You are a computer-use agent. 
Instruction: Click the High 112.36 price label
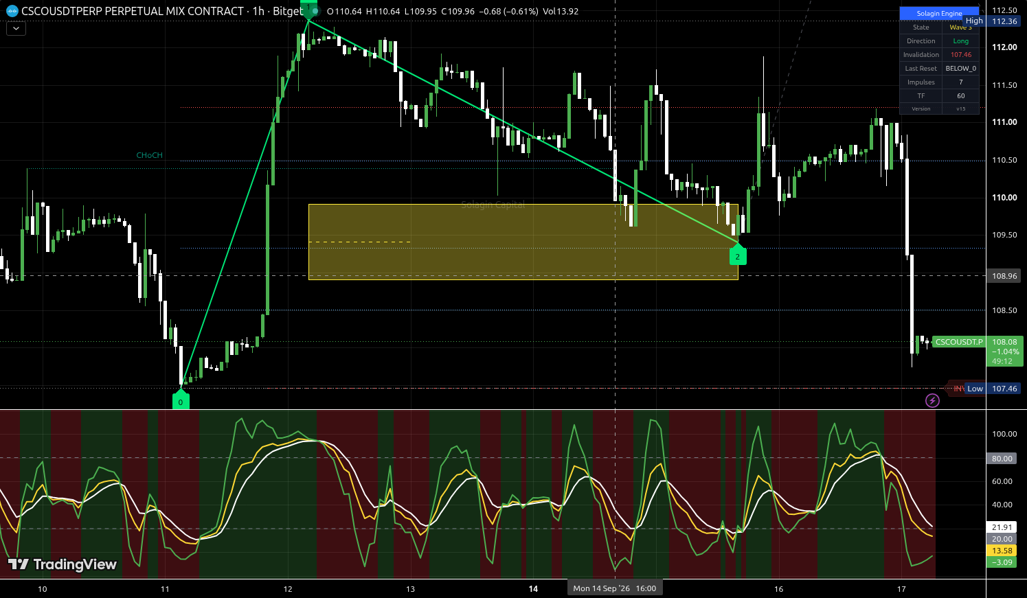point(991,21)
